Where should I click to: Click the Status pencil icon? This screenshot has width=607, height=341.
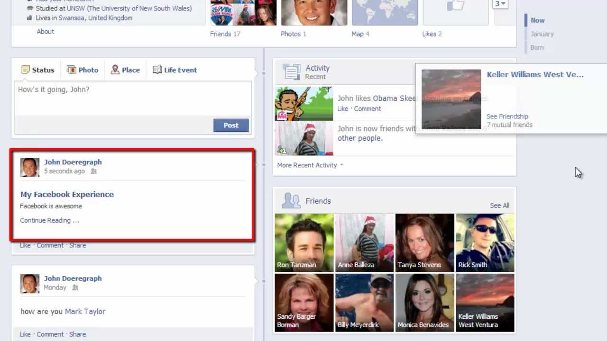(x=26, y=70)
